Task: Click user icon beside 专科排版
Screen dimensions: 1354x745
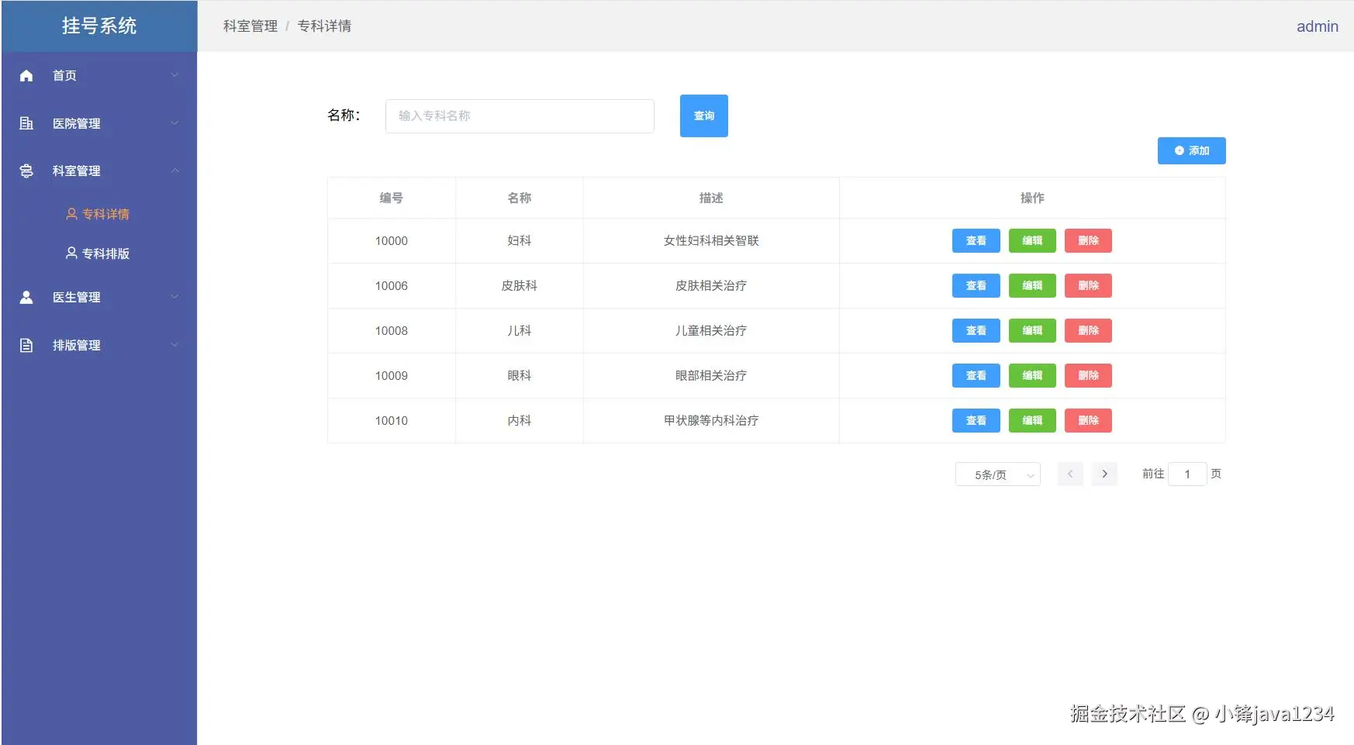Action: [71, 253]
